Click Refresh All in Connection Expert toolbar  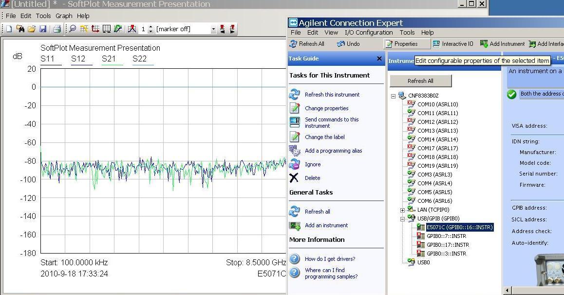[307, 44]
